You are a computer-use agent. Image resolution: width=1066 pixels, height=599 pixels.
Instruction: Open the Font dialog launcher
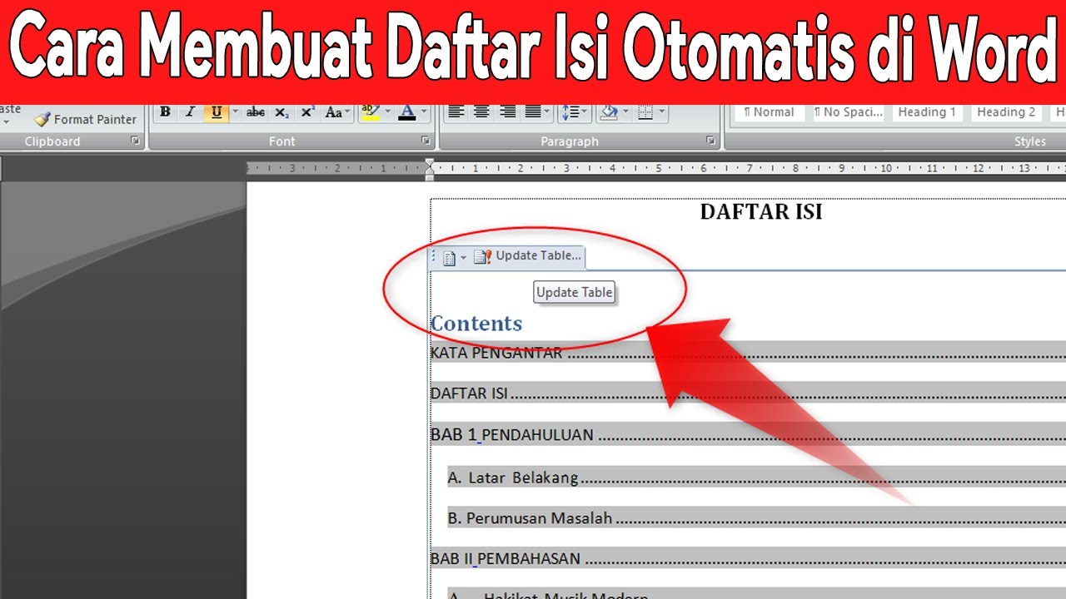point(426,141)
